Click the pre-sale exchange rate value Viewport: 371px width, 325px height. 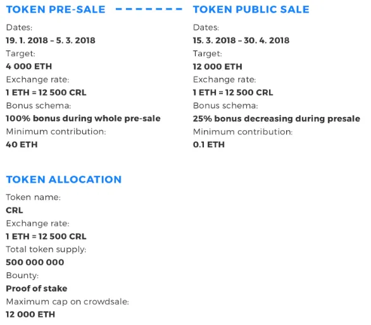tap(46, 92)
